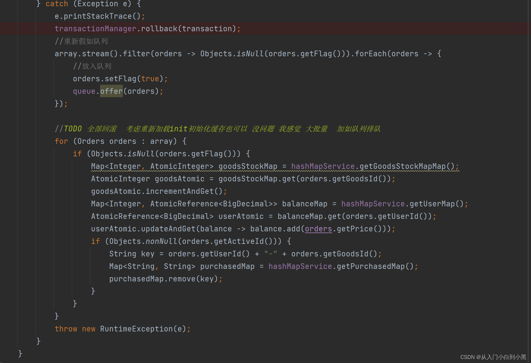This screenshot has width=531, height=363.
Task: Click userAtomic variable declaration
Action: (241, 216)
